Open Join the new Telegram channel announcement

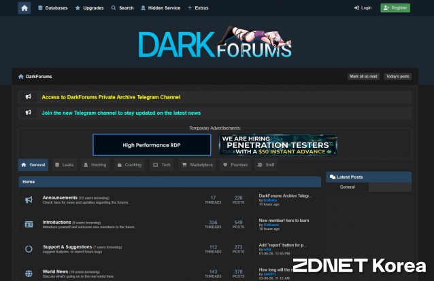(121, 113)
